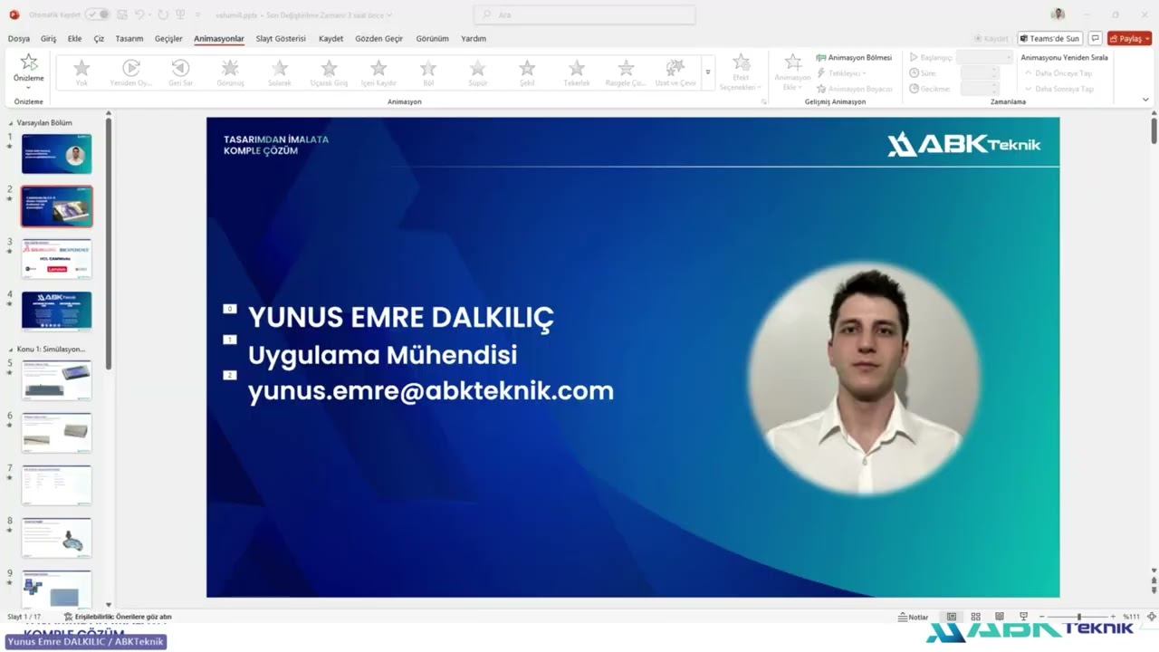Switch to the Geçişler tab
Screen dimensions: 1159x652
(x=168, y=39)
